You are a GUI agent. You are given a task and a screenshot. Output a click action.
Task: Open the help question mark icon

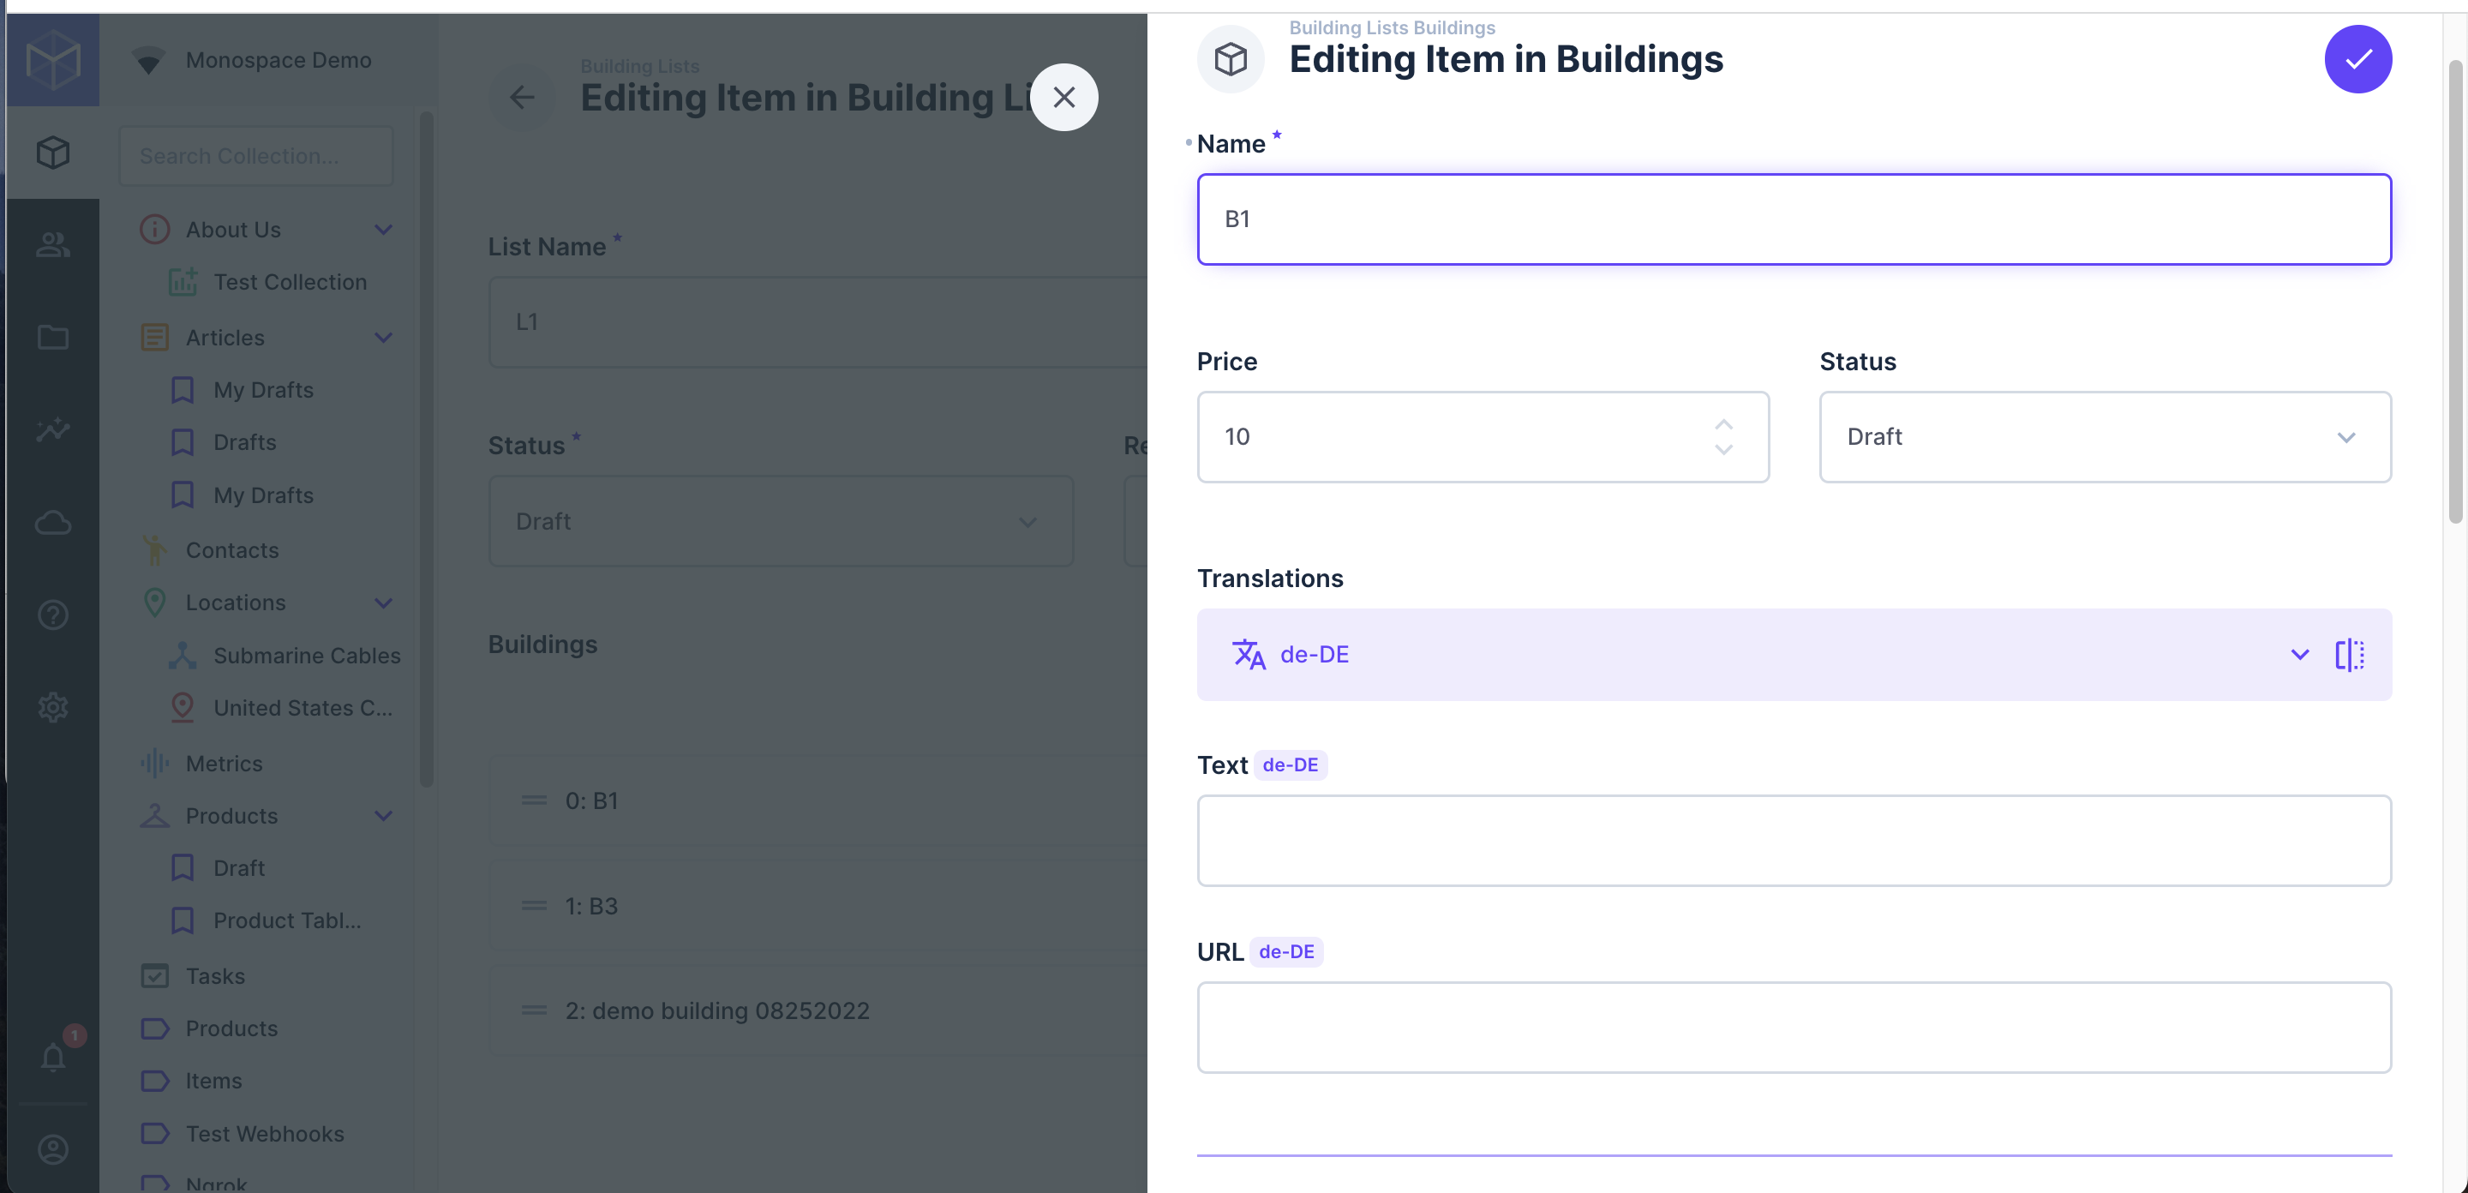(52, 614)
